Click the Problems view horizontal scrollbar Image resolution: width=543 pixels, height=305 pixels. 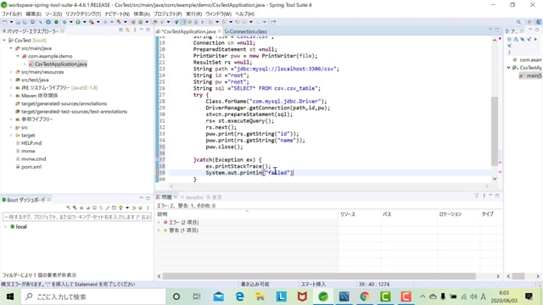pos(319,276)
